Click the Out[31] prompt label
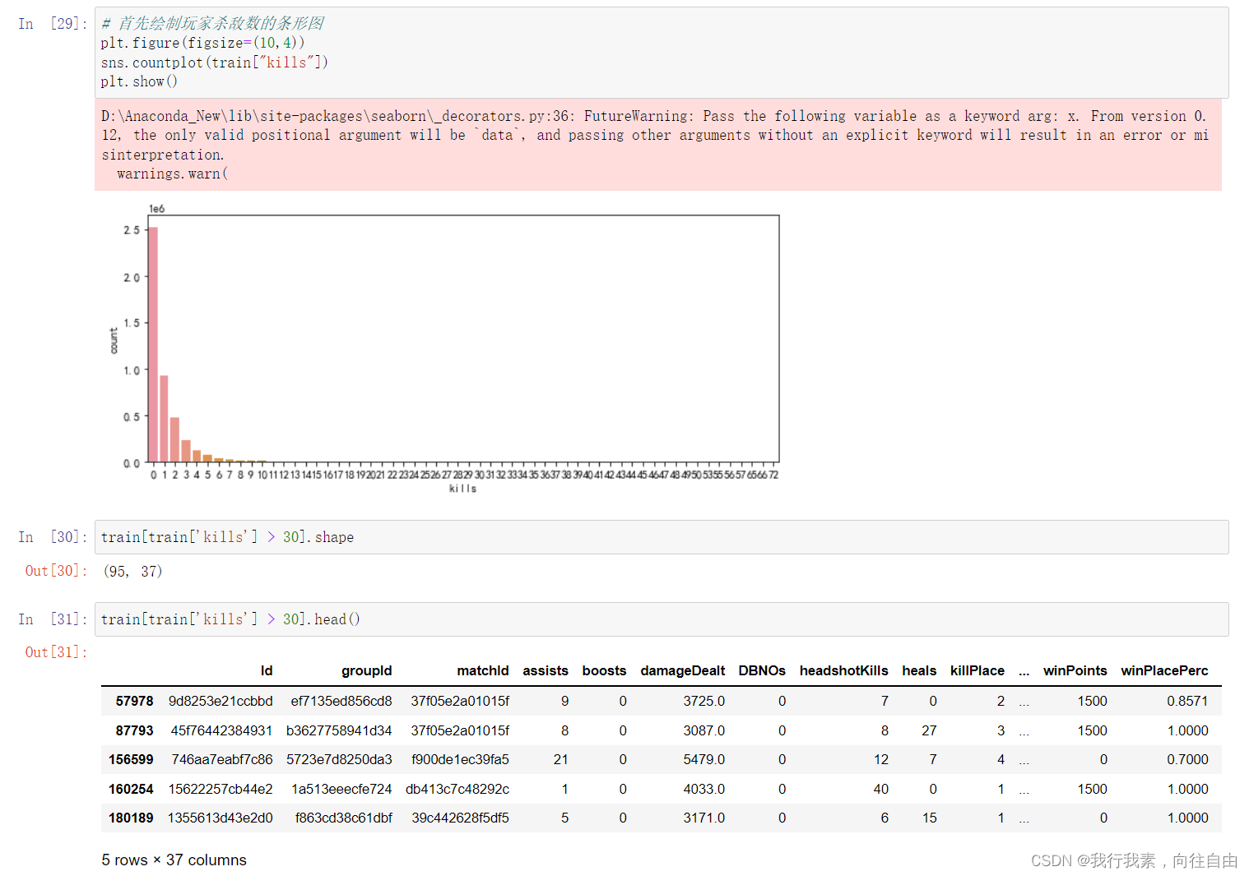The width and height of the screenshot is (1249, 876). coord(56,652)
